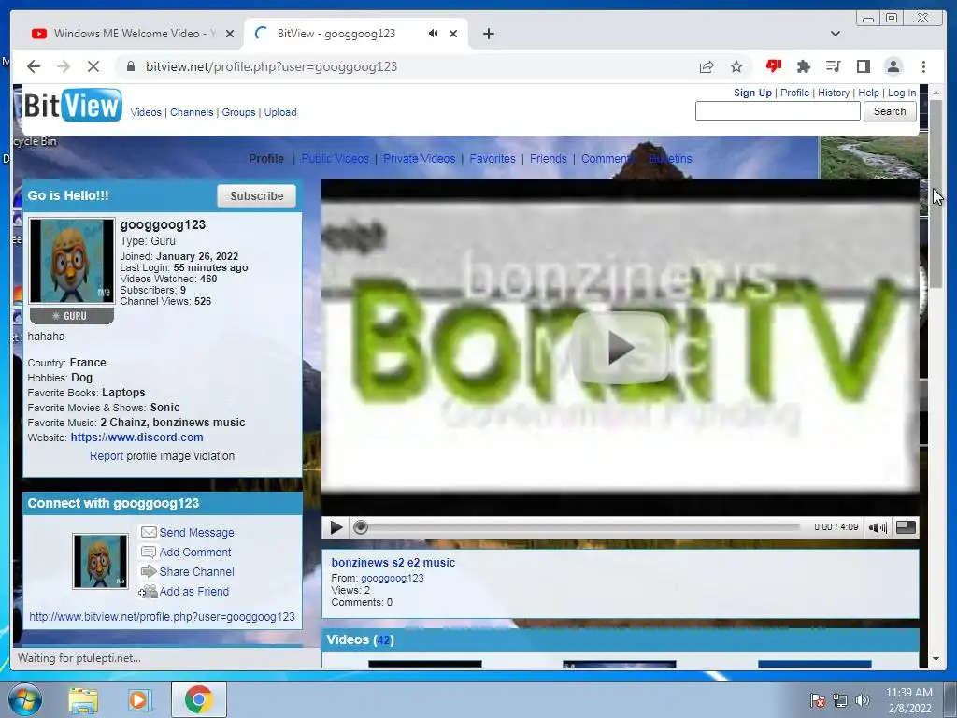Open Windows Explorer from taskbar

click(x=83, y=700)
